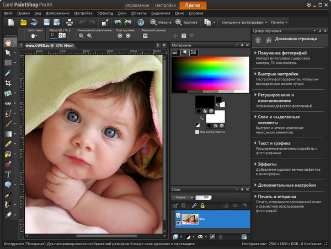Click the blue info icon in the toolbar
Viewport: 331px width, 249px height.
[141, 22]
